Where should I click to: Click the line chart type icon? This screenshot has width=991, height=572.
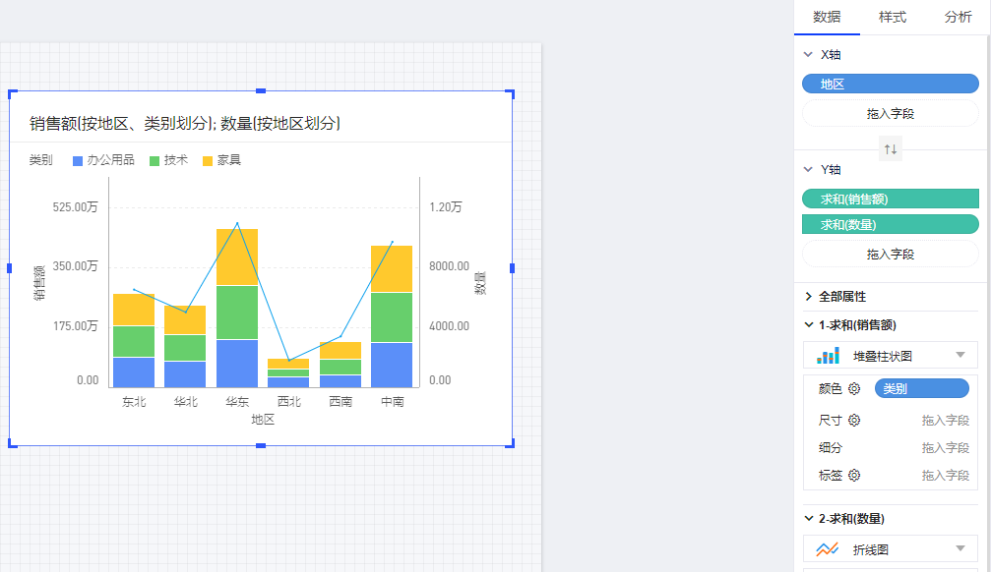(x=829, y=549)
